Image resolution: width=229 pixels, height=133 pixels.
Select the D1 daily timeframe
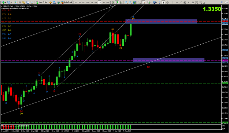coord(100,2)
